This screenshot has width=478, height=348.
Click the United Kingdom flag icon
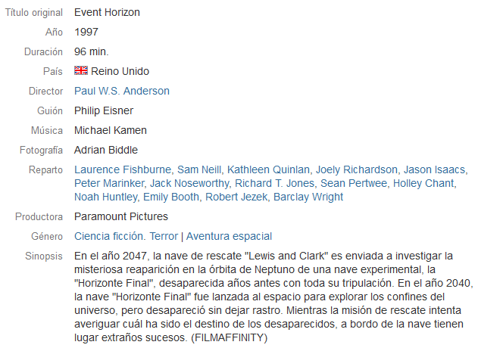click(x=81, y=70)
